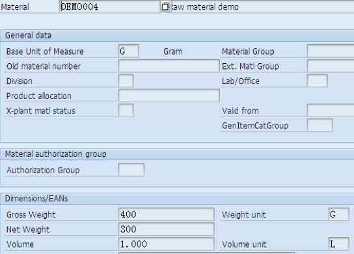Click the Raw material demo description
The image size is (354, 254).
tap(205, 7)
